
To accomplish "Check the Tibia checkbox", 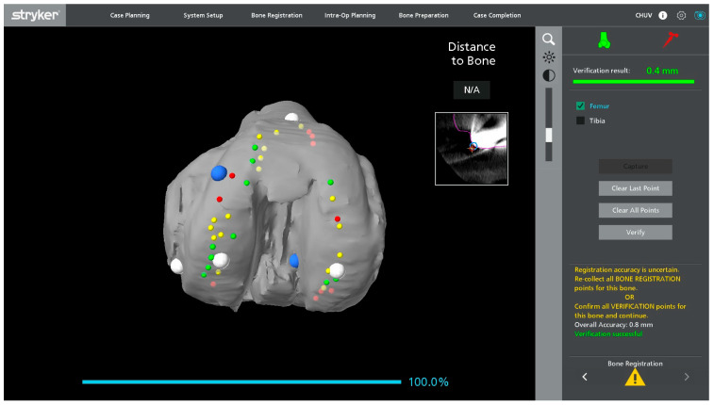I will (580, 121).
